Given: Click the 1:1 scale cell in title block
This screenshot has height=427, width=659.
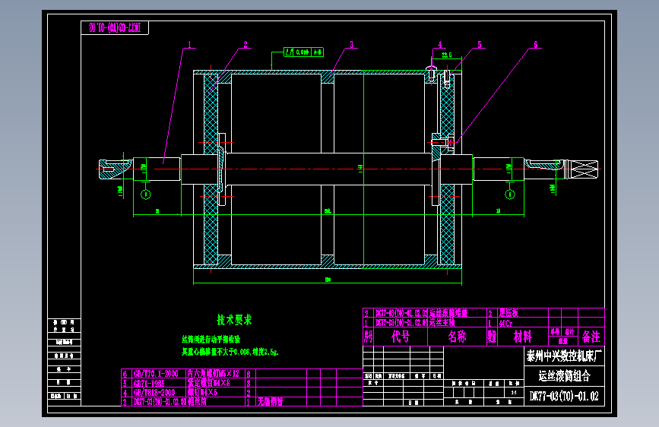Looking at the screenshot, I should (514, 392).
